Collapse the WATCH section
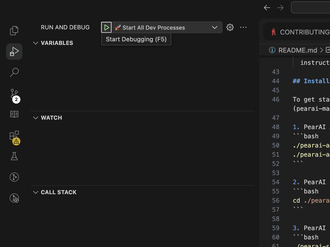Screen dimensions: 330x247 (x=36, y=118)
